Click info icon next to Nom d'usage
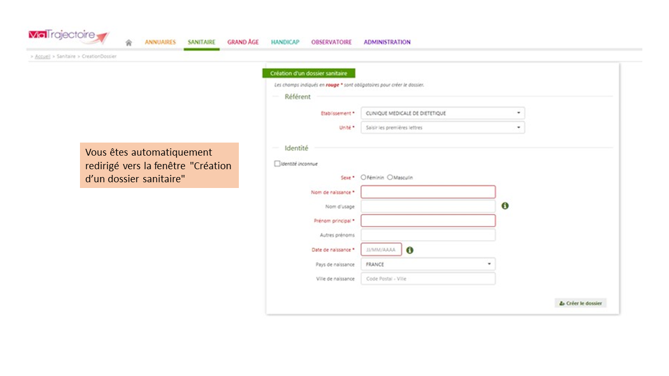Viewport: 669px width, 376px height. click(505, 206)
